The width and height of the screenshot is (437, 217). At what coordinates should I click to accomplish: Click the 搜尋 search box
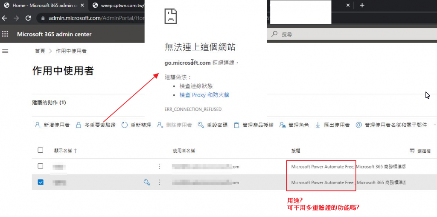(x=351, y=34)
